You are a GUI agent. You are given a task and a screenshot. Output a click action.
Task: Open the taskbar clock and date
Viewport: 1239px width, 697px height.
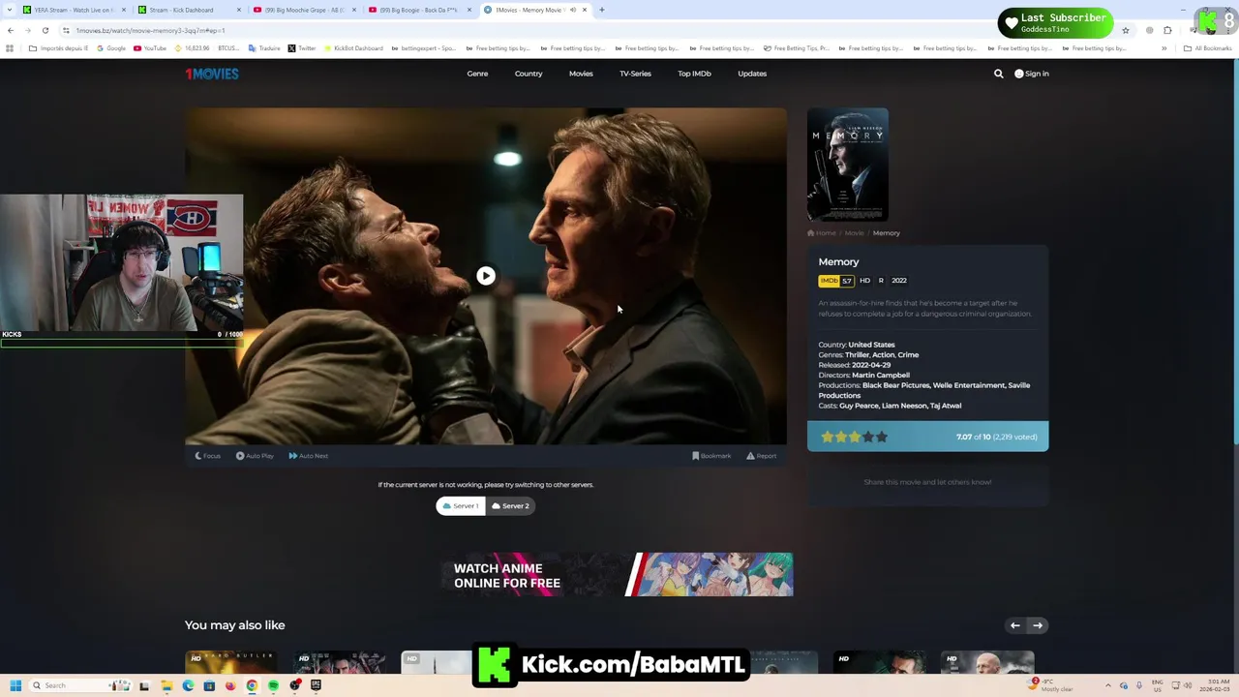(1213, 685)
